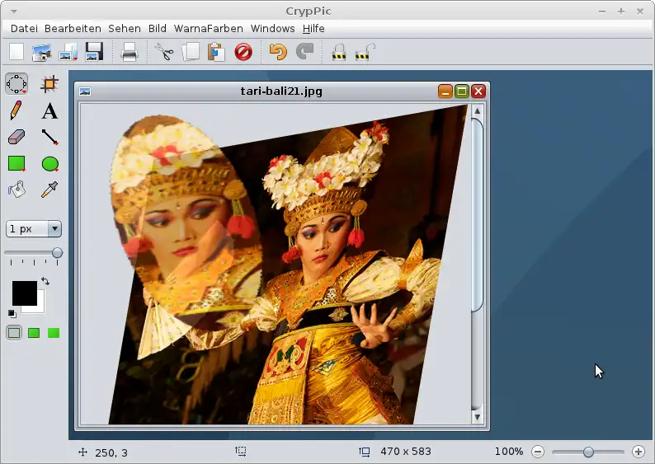The image size is (655, 464).
Task: Swap foreground and background colors
Action: click(45, 281)
